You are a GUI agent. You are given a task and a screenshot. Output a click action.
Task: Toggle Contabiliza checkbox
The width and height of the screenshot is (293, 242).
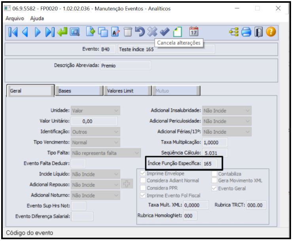[x=214, y=174]
